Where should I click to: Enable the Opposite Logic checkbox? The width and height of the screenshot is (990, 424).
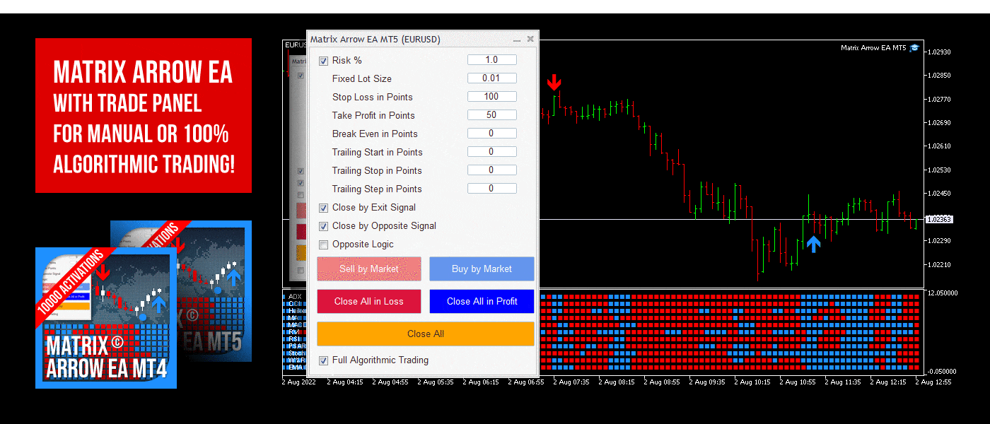click(324, 245)
